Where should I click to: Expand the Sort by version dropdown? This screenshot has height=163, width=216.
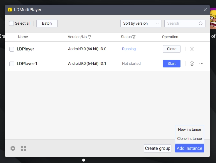pos(141,23)
